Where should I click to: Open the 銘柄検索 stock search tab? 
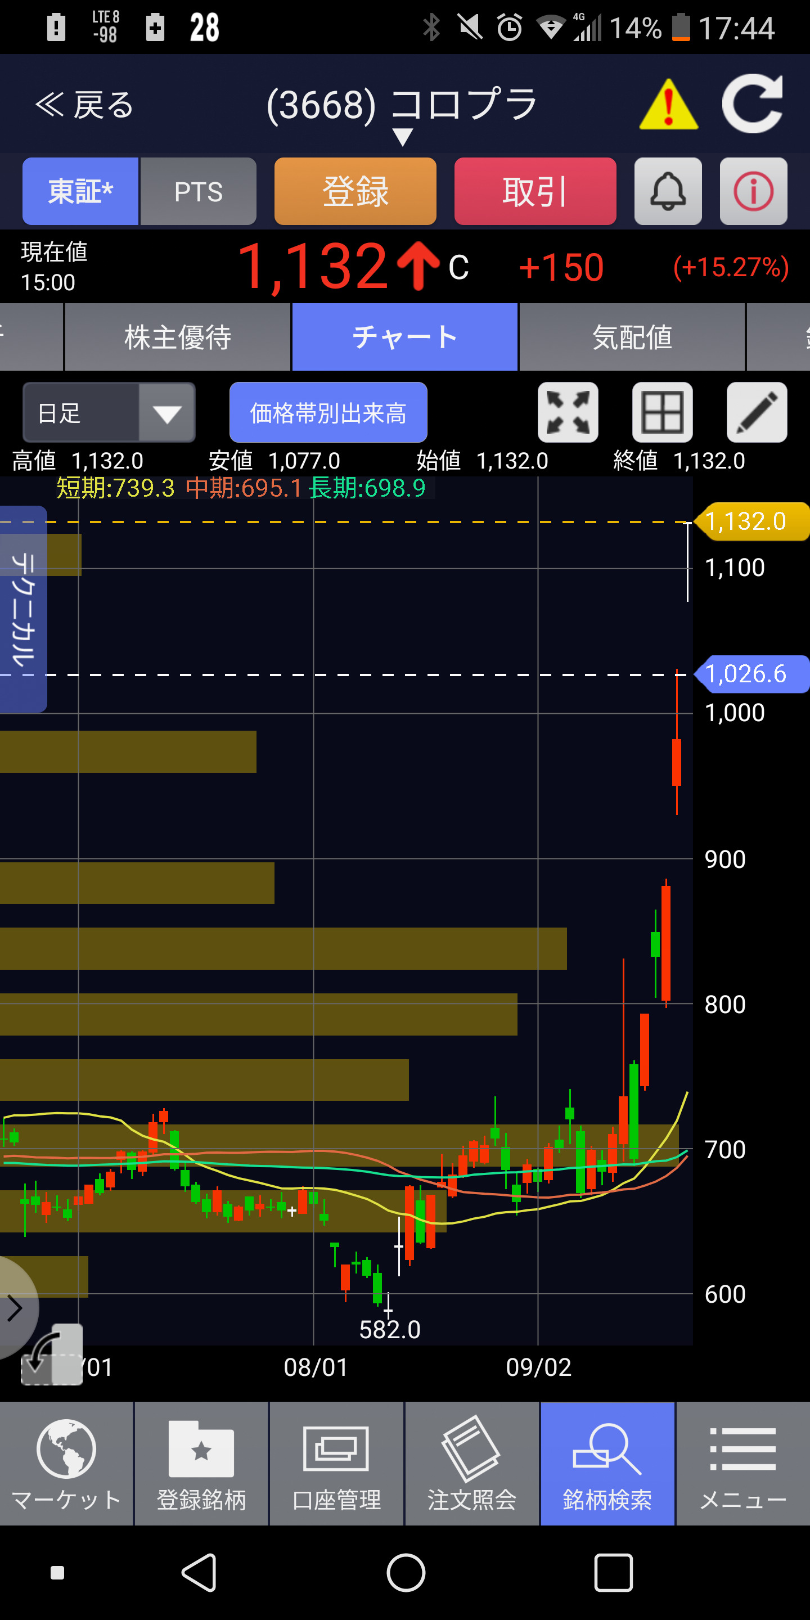click(607, 1464)
